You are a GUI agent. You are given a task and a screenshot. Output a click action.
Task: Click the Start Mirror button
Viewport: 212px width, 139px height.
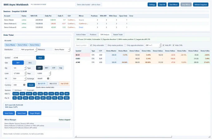(173, 5)
